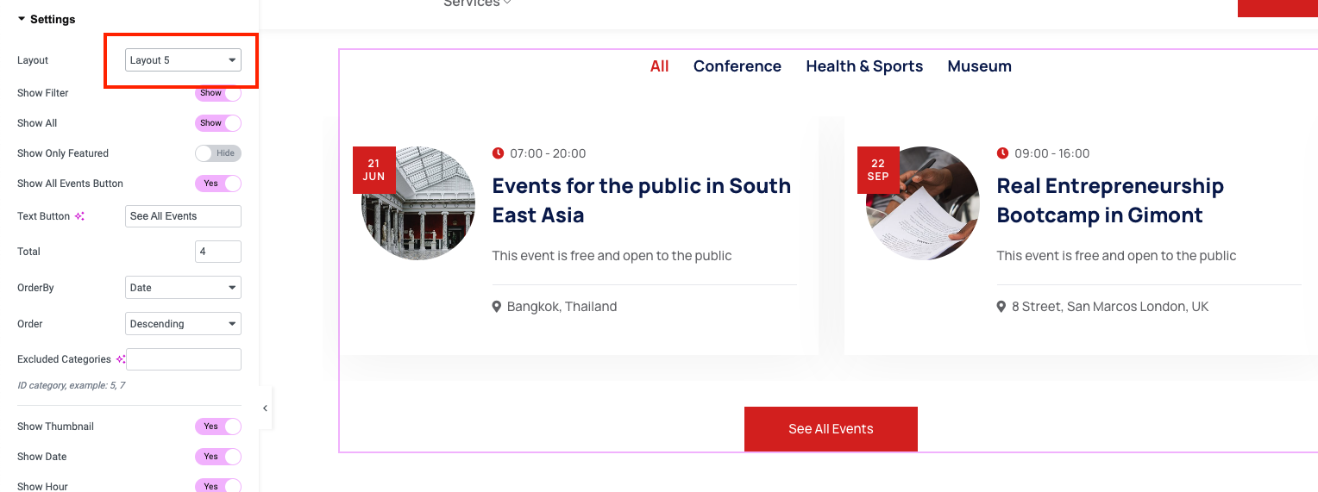The width and height of the screenshot is (1318, 492).
Task: Switch to the Health & Sports filter tab
Action: pyautogui.click(x=864, y=66)
